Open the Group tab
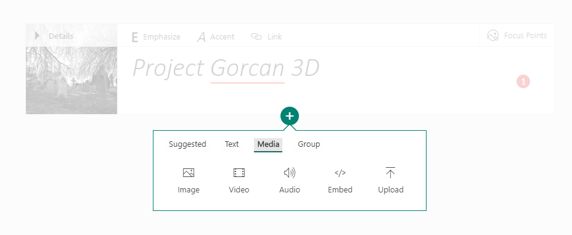This screenshot has height=235, width=572. click(309, 144)
